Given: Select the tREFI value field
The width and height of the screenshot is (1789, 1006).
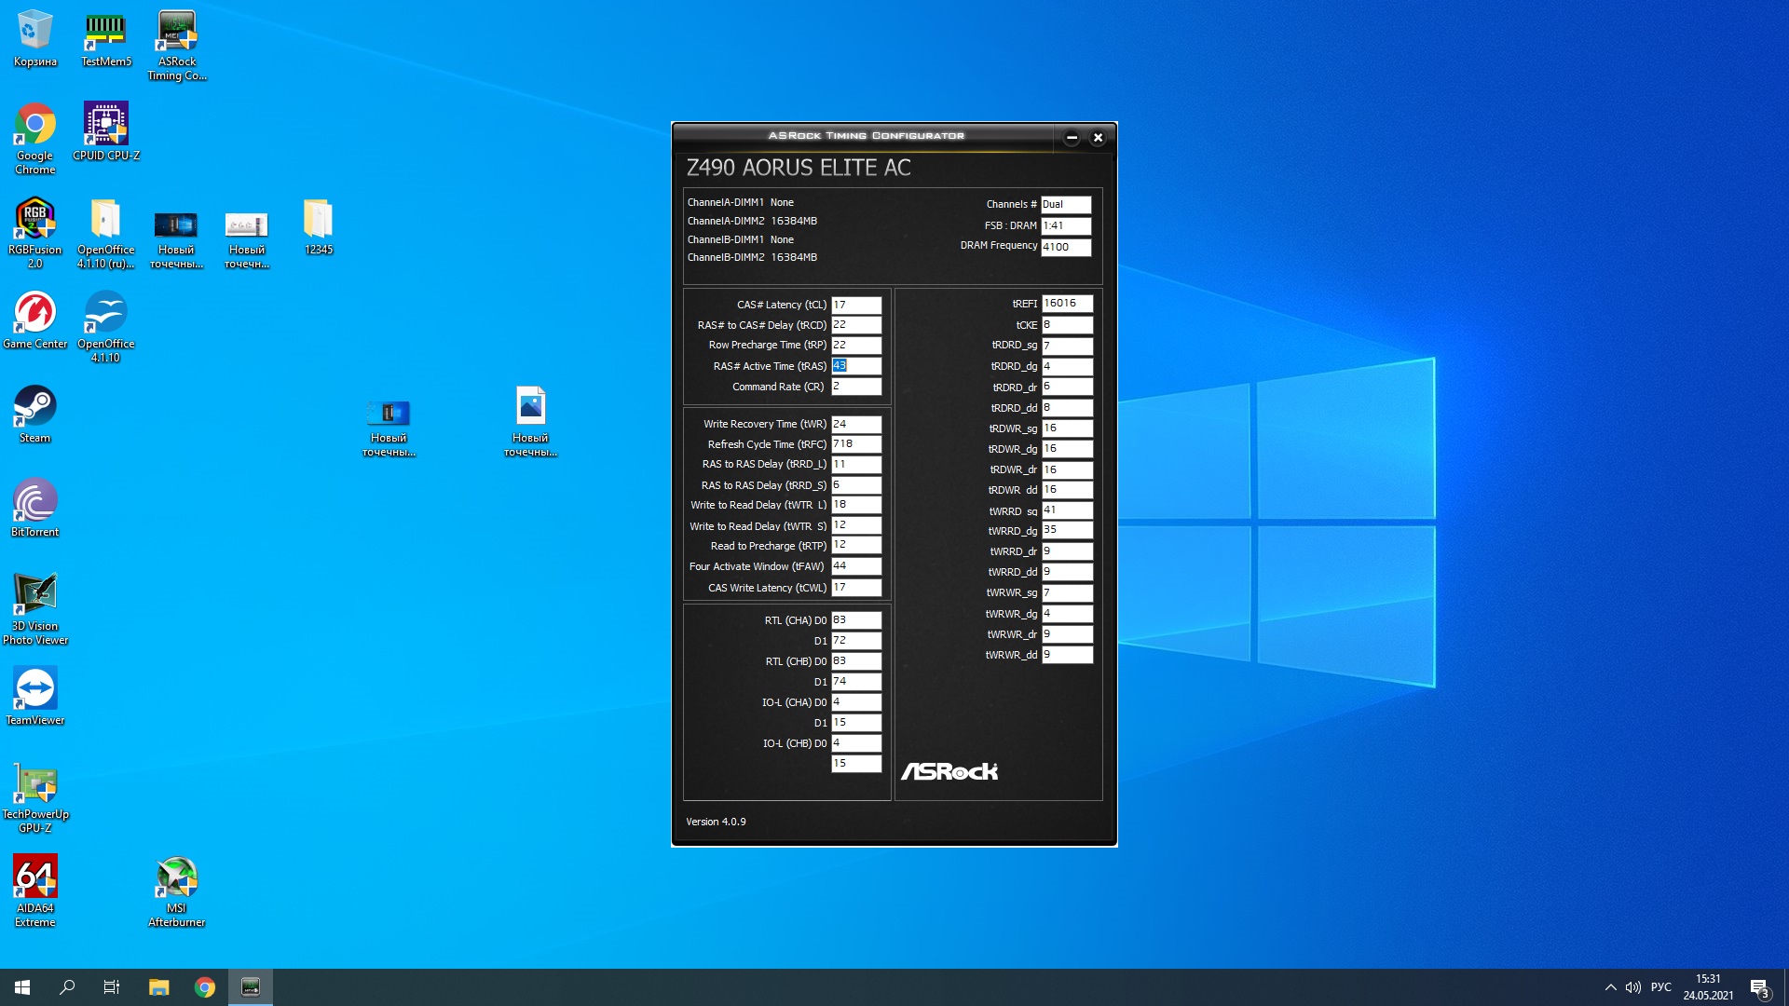Looking at the screenshot, I should (1066, 304).
